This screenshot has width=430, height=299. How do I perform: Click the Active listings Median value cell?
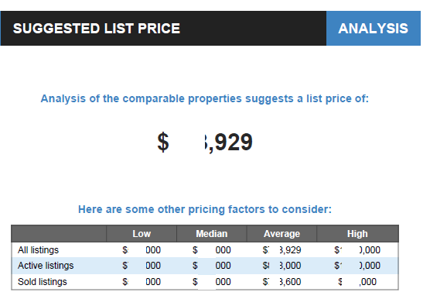click(211, 266)
